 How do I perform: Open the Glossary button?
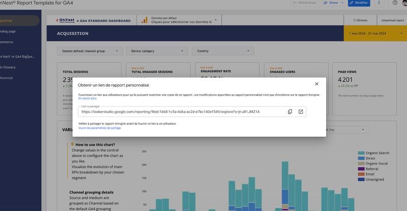click(360, 20)
